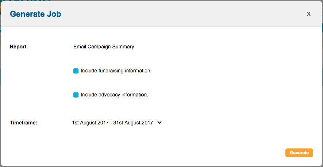Click the "Include fundraising information." label text
323x167 pixels.
116,71
